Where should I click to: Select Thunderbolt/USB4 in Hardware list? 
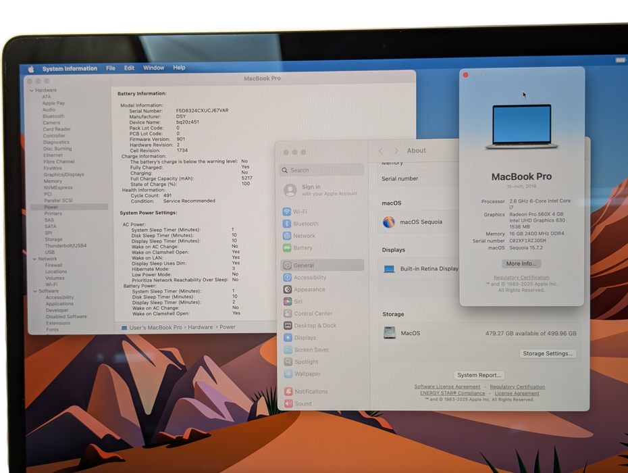click(x=66, y=246)
